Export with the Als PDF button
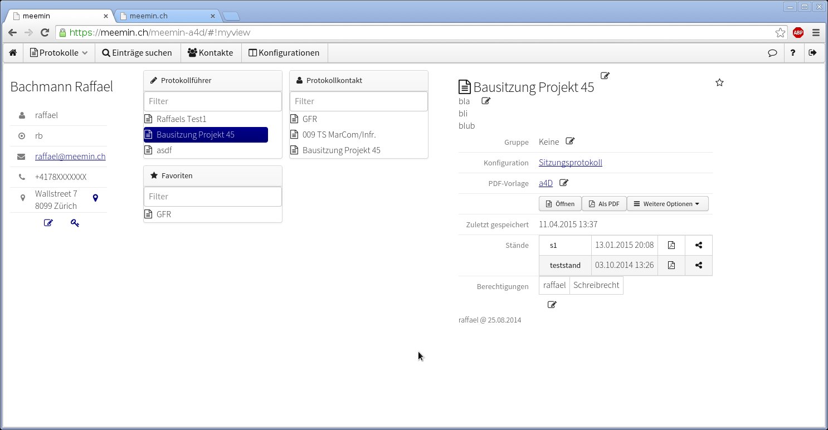Viewport: 828px width, 430px height. (604, 204)
